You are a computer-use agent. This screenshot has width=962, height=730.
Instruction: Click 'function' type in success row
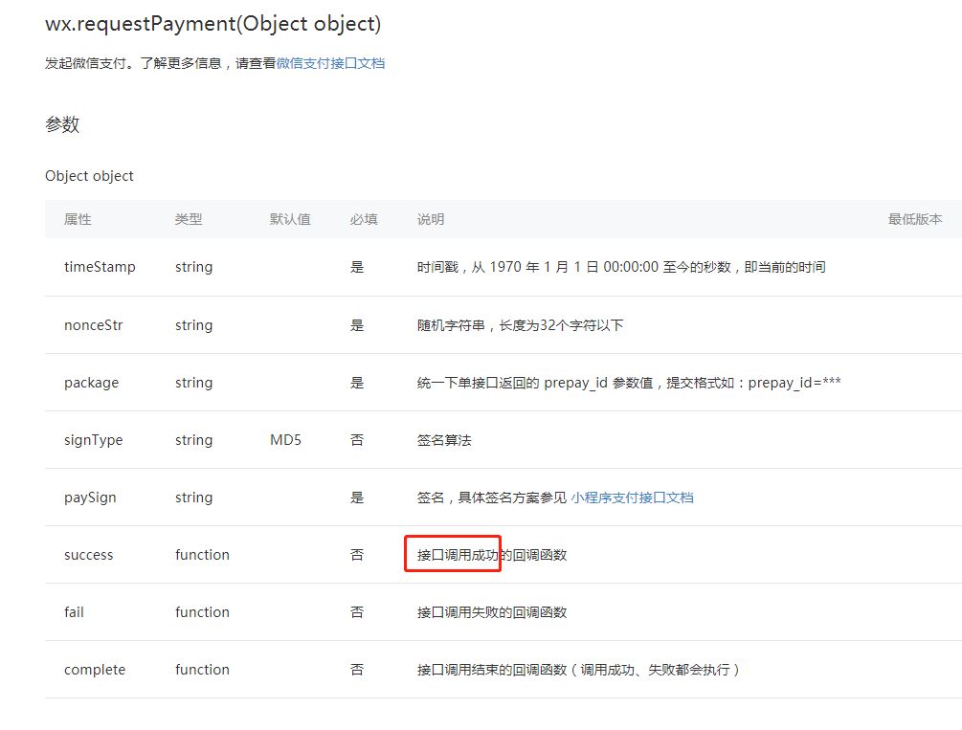pos(202,555)
